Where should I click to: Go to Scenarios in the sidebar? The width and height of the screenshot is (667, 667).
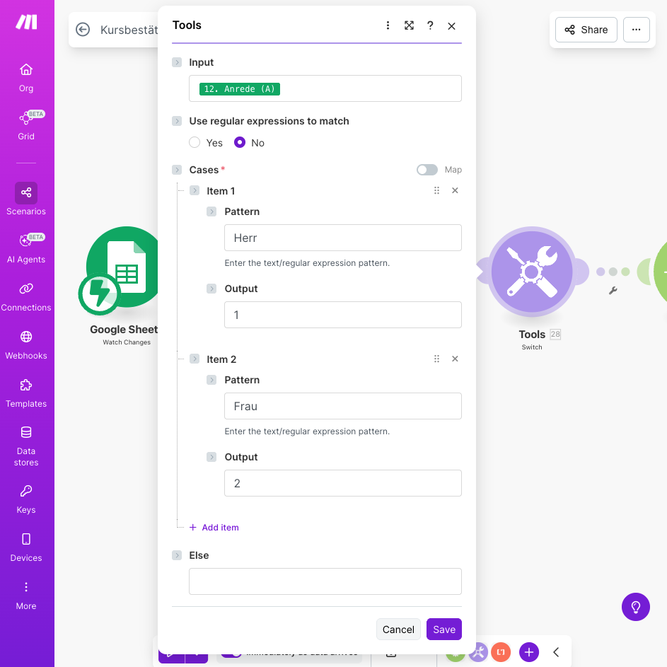point(26,199)
